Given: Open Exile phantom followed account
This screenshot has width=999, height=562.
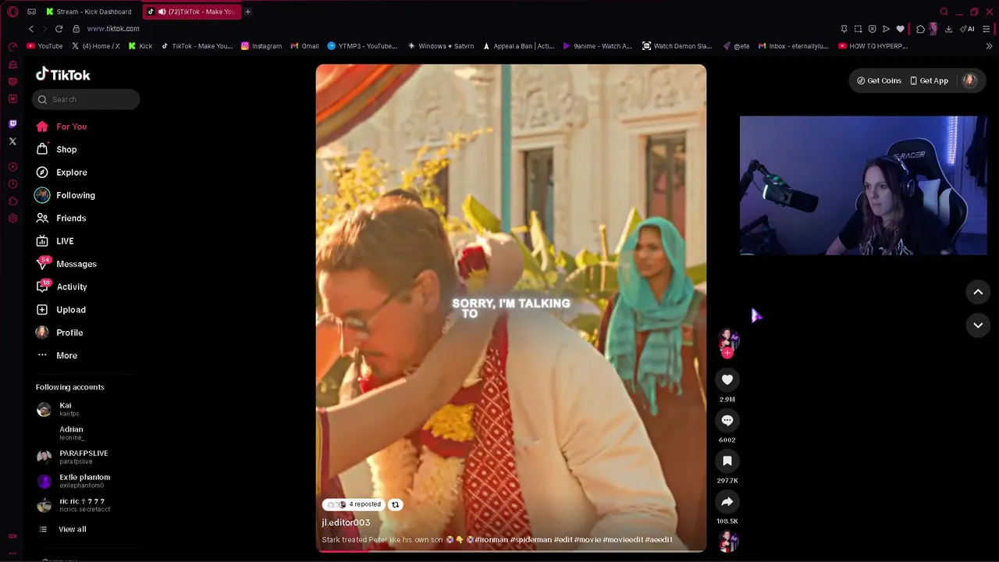Looking at the screenshot, I should tap(73, 481).
